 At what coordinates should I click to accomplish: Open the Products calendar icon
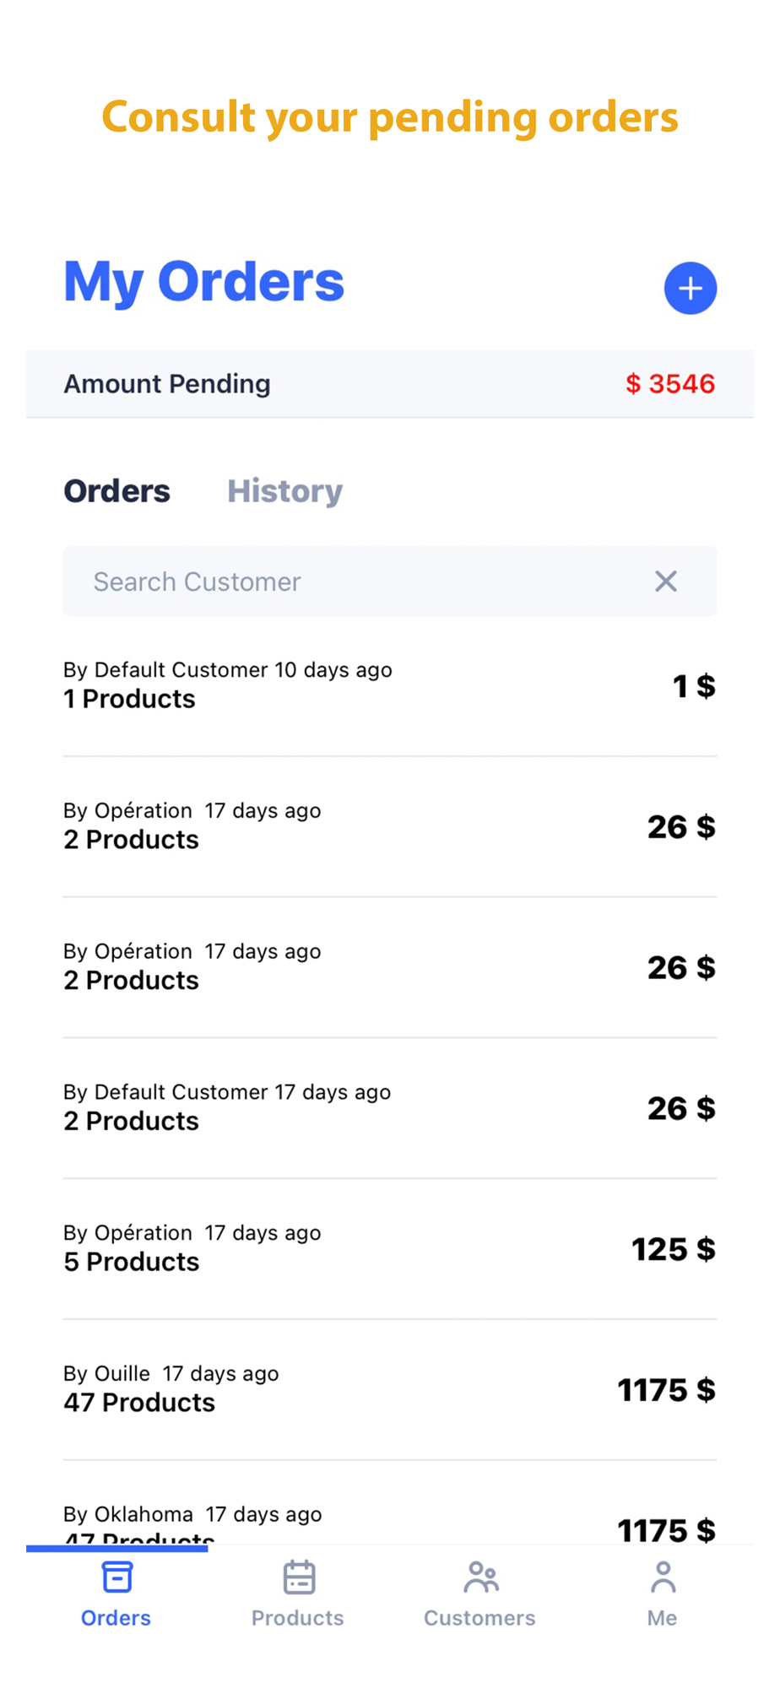click(x=299, y=1577)
